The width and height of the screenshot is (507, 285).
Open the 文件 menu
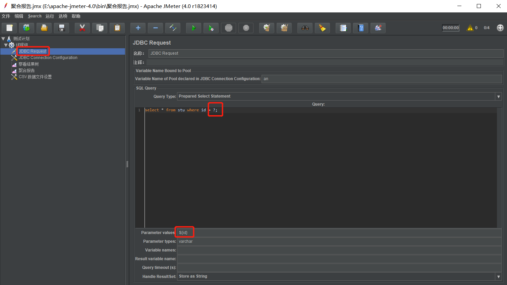click(x=6, y=16)
